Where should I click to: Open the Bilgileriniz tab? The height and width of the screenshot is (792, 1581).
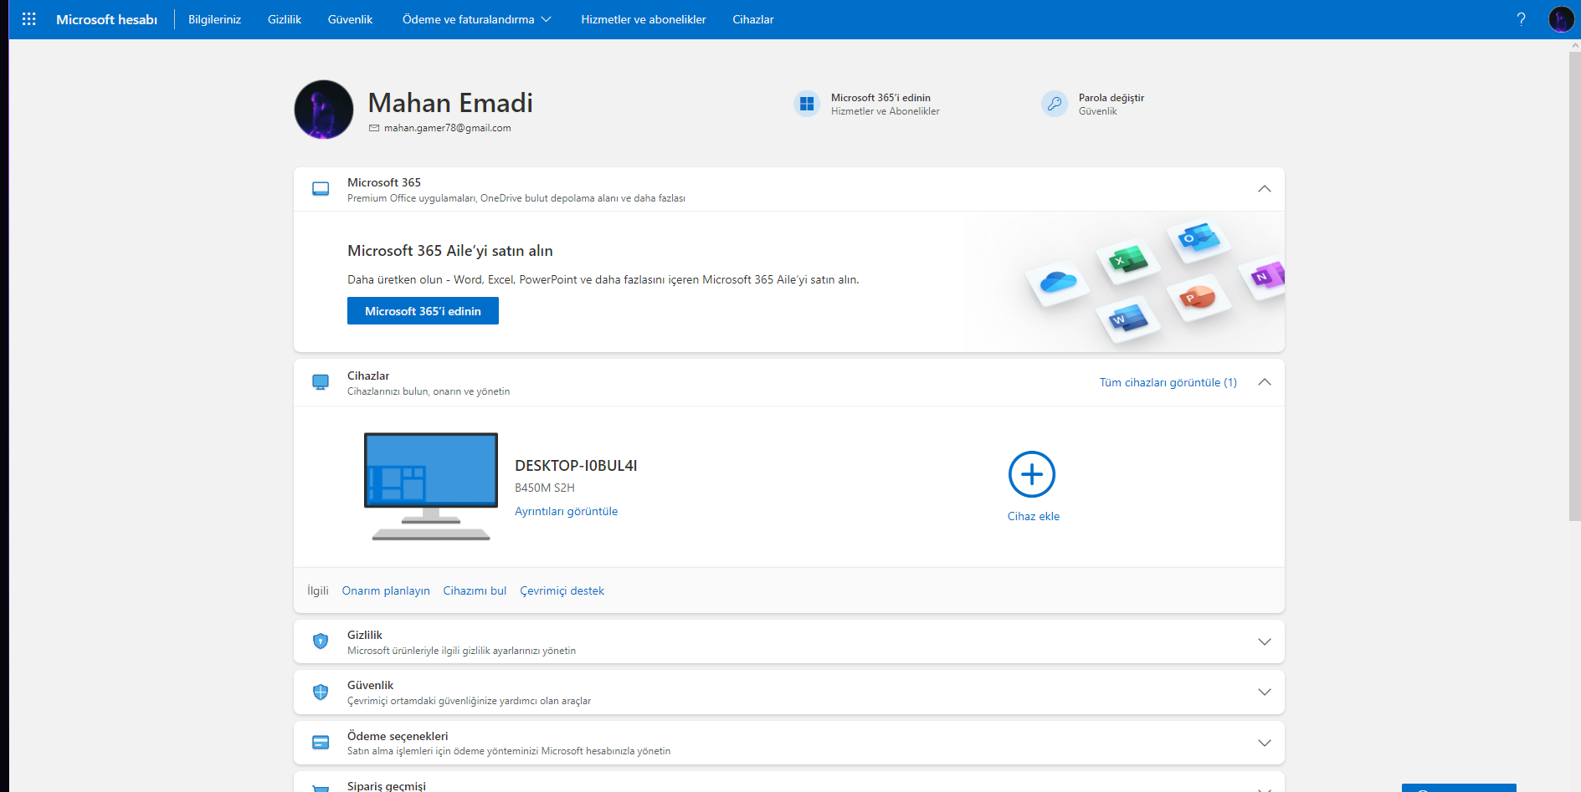click(x=214, y=19)
